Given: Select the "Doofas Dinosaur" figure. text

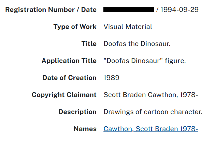Looking at the screenshot, I should [144, 61].
